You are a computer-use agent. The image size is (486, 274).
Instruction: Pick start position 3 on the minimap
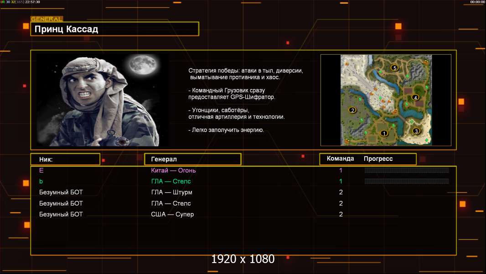416,131
